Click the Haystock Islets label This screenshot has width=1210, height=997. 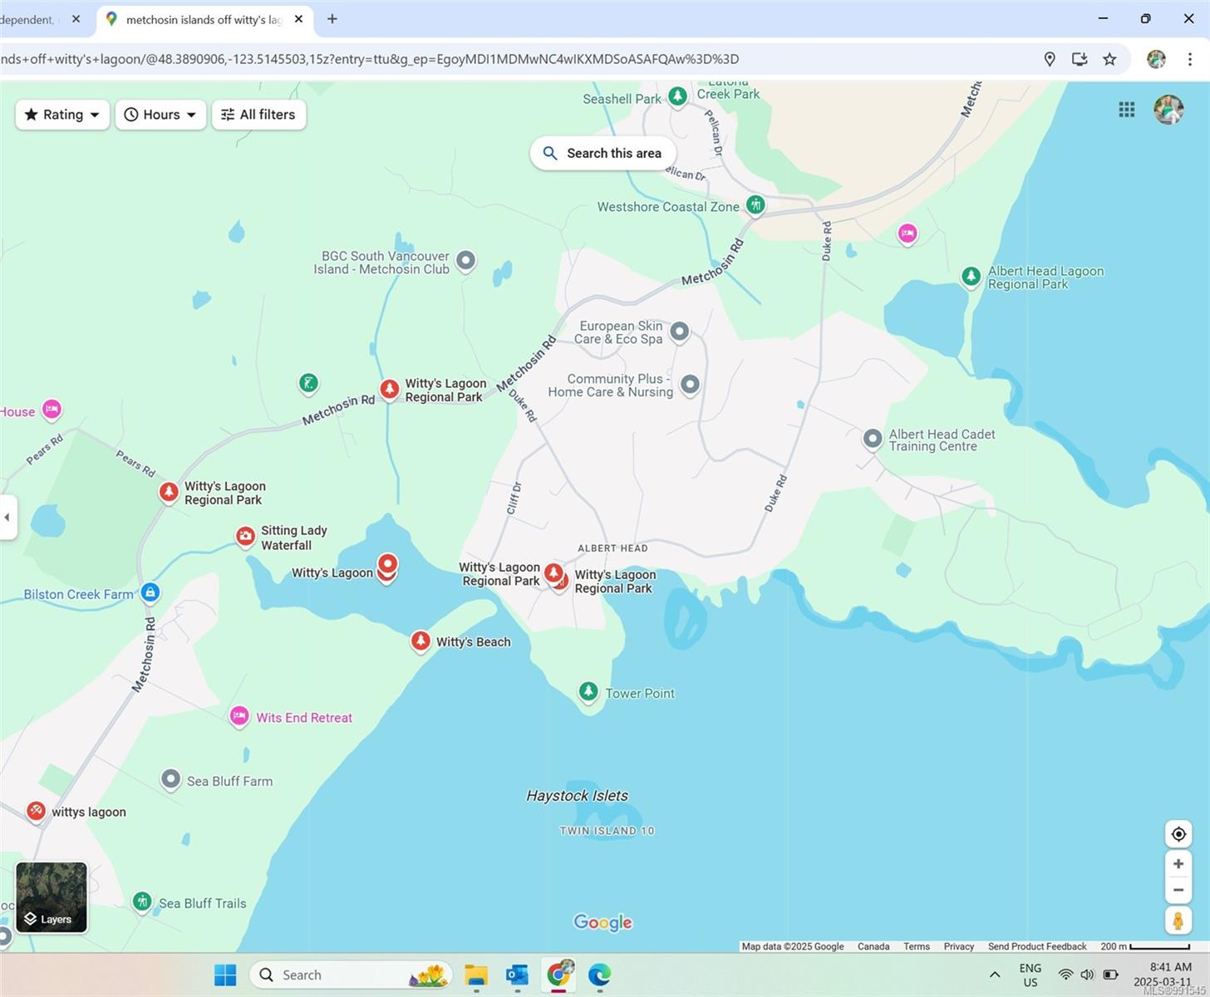tap(577, 795)
